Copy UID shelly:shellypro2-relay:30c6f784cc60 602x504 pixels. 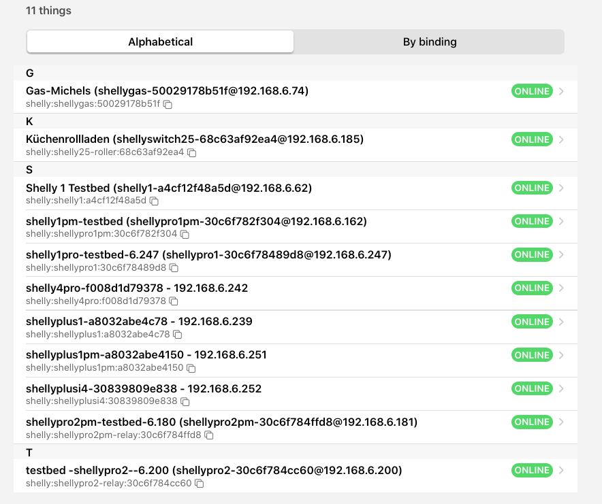pyautogui.click(x=200, y=484)
